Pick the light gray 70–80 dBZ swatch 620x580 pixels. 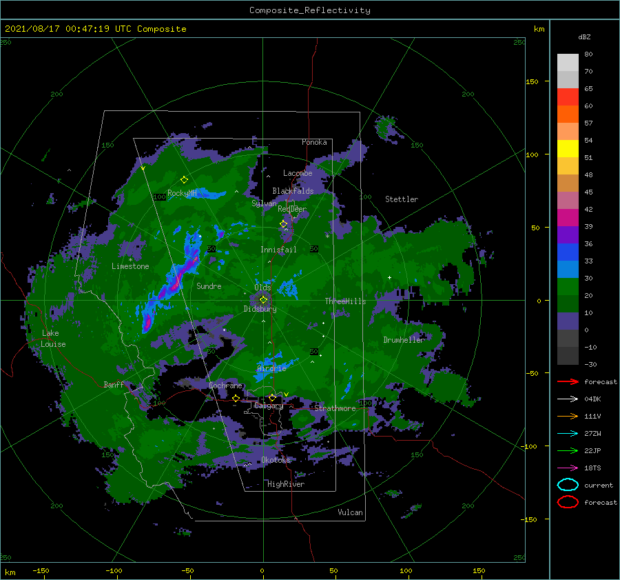click(568, 62)
